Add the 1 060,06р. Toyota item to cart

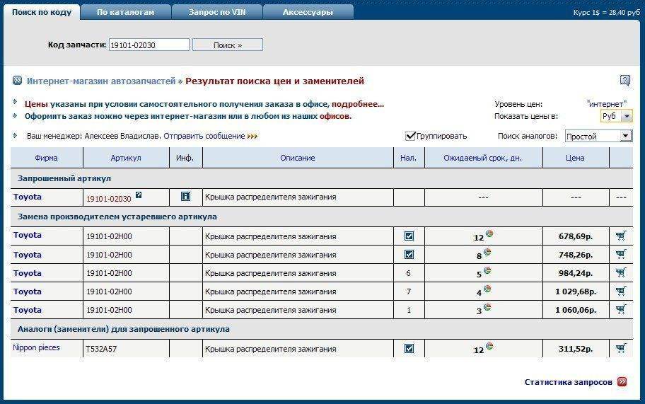621,309
